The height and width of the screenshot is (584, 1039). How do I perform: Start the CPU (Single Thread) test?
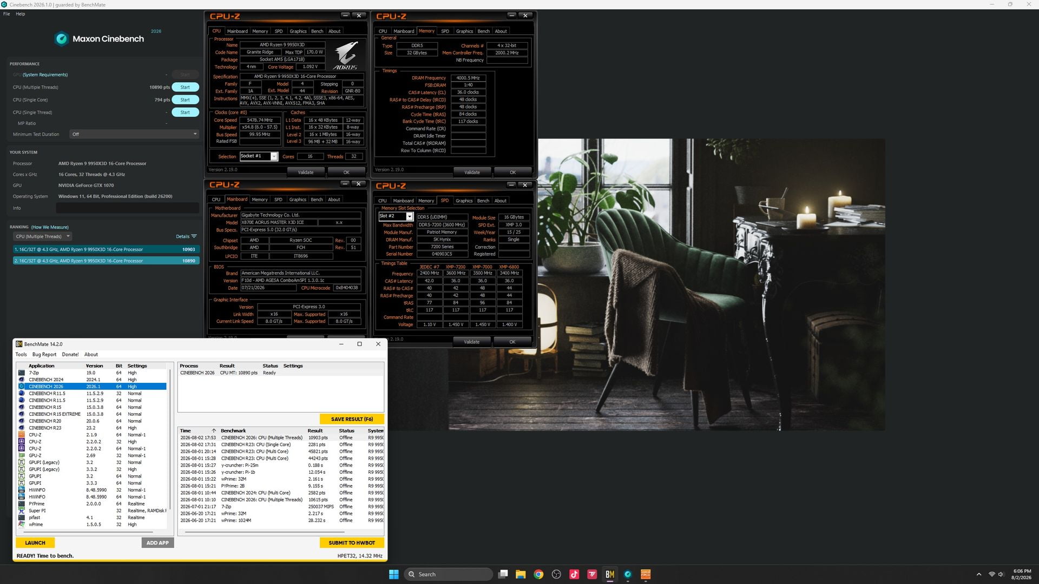tap(185, 112)
